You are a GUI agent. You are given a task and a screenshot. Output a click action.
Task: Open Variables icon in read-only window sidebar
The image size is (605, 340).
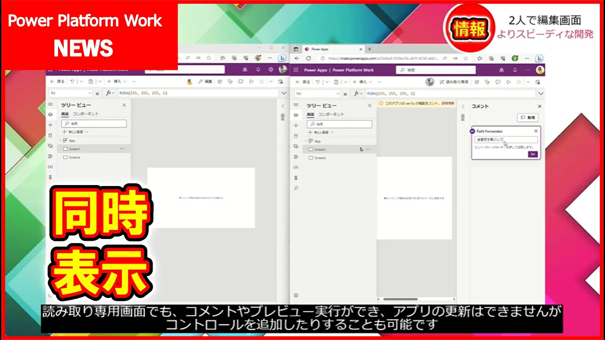[x=296, y=167]
